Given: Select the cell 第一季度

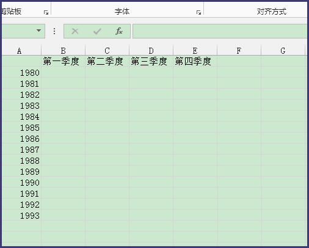Looking at the screenshot, I should (63, 61).
